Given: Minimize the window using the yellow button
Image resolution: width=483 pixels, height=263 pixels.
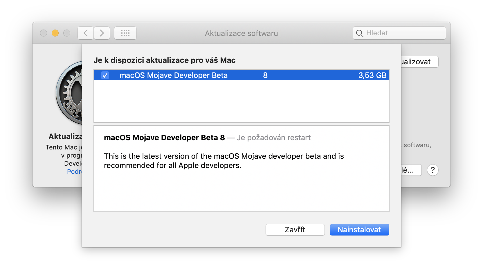Looking at the screenshot, I should tap(55, 33).
